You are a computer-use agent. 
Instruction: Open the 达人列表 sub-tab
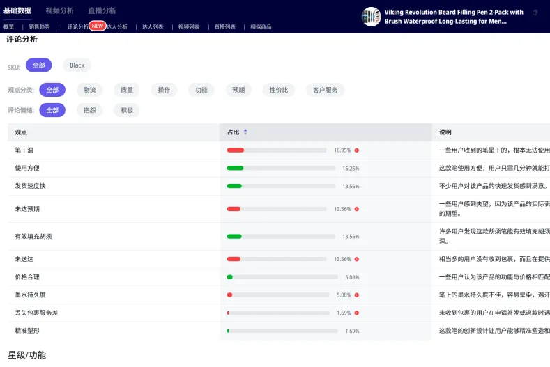153,27
